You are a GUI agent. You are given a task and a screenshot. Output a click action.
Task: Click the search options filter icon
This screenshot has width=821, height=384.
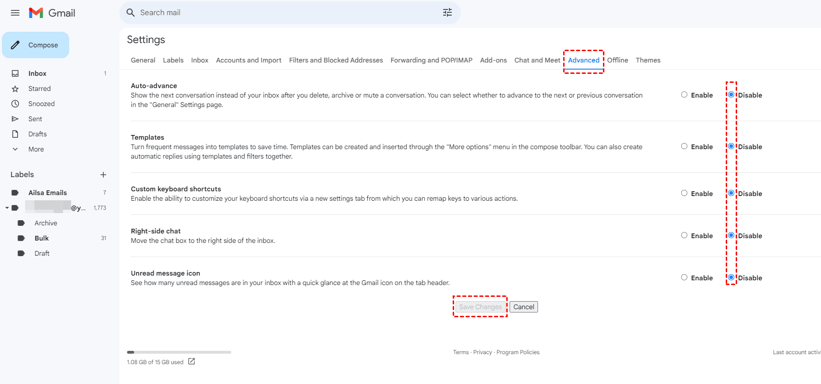pyautogui.click(x=447, y=13)
